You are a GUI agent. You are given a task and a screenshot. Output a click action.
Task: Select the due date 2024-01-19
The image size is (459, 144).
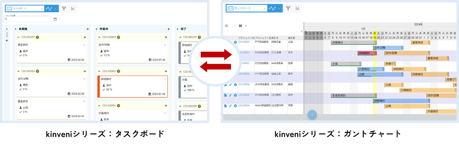[x=157, y=94]
